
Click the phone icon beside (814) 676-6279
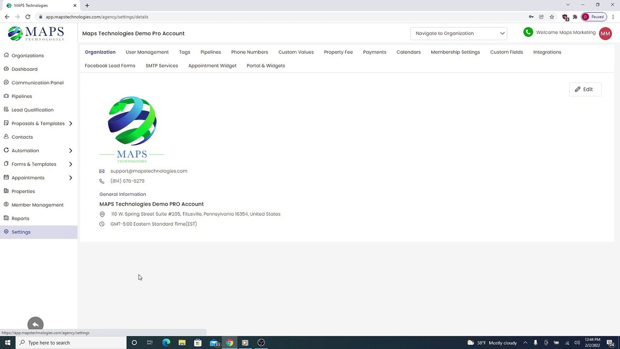point(102,181)
